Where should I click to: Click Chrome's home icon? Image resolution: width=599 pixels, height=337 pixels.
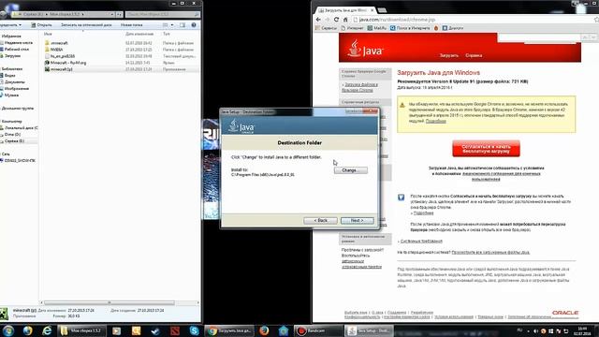pyautogui.click(x=345, y=20)
